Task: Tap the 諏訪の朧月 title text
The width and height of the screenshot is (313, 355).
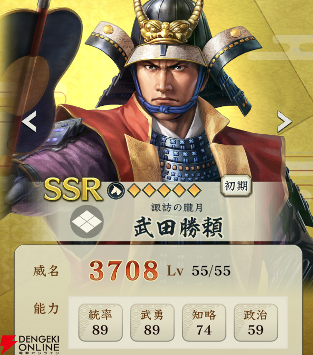Action: coord(177,207)
